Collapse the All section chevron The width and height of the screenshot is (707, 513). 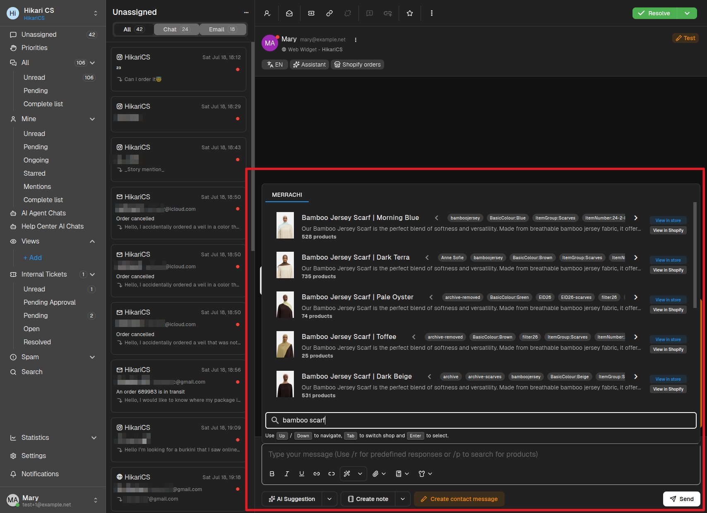point(92,63)
